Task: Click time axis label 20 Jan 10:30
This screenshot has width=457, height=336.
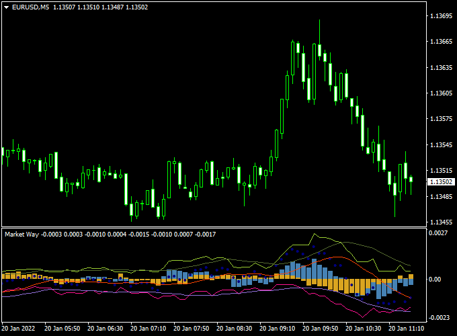Action: pyautogui.click(x=363, y=329)
